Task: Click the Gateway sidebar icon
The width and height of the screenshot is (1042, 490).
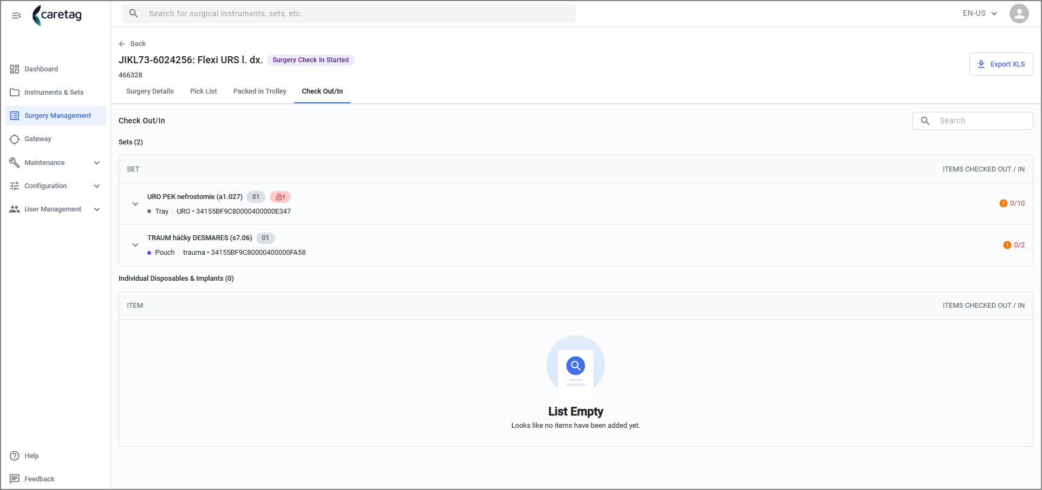Action: (15, 139)
